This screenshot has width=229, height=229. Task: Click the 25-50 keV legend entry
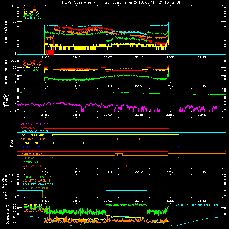31,15
